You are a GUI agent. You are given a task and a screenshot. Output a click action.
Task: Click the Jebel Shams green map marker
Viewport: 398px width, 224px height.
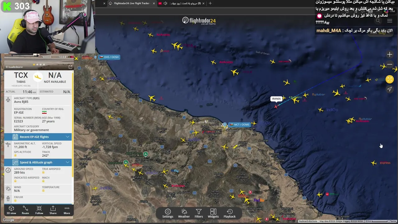coord(146,154)
